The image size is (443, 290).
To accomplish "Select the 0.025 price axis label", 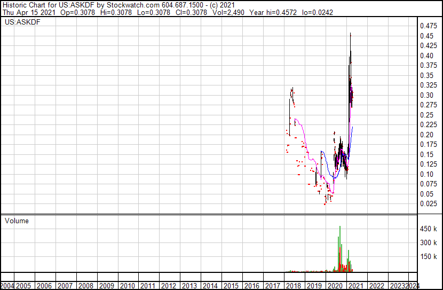I will [x=428, y=203].
